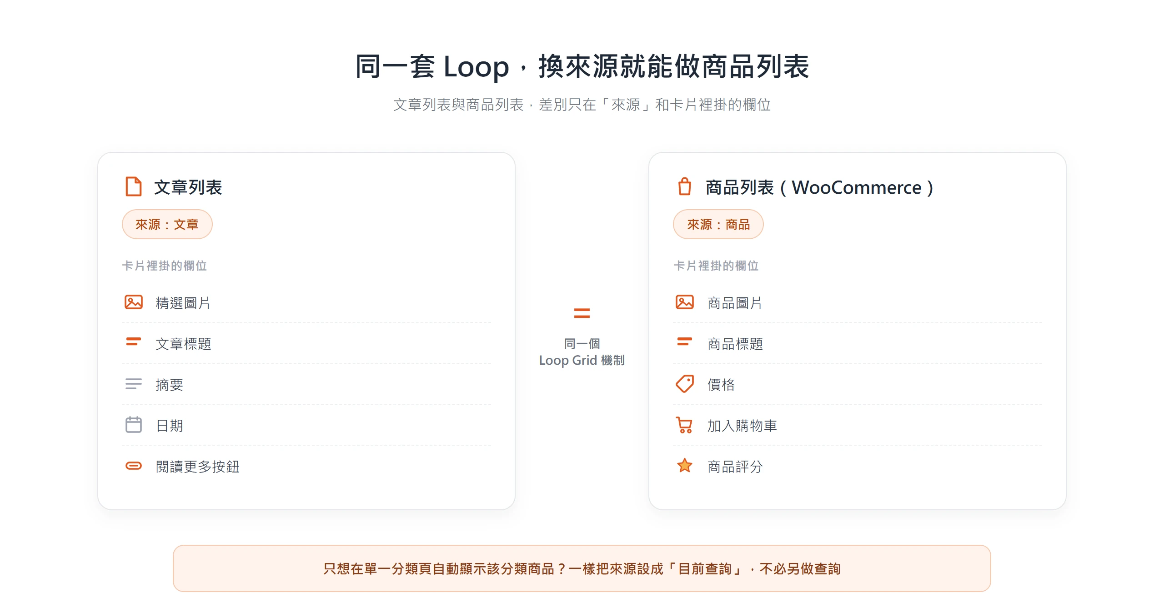Click the title bars icon next to 商品標題
The width and height of the screenshot is (1164, 603).
[x=684, y=342]
